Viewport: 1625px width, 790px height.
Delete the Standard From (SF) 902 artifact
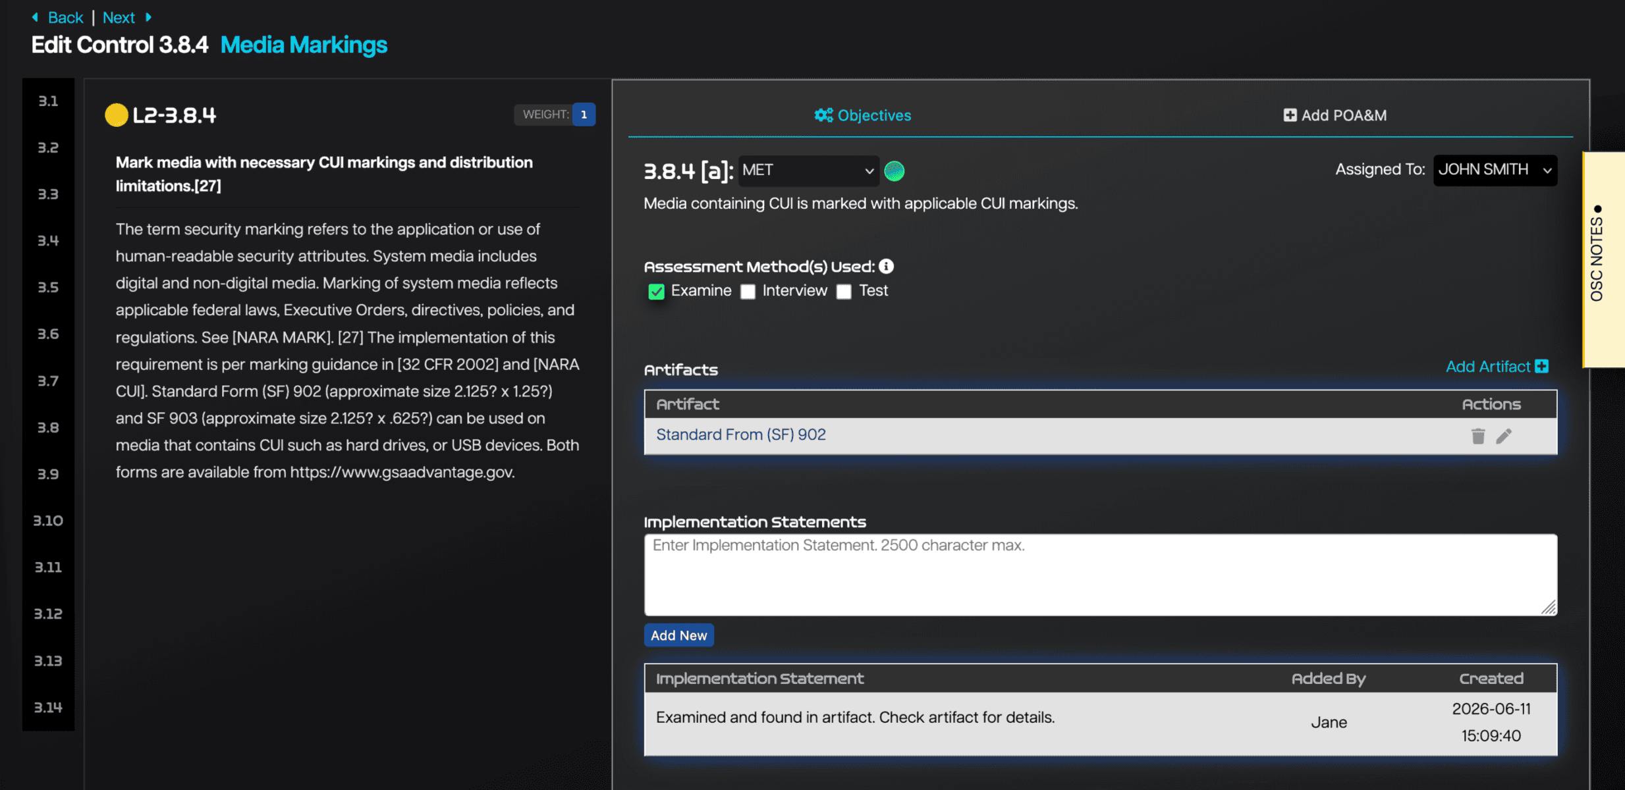(x=1478, y=436)
